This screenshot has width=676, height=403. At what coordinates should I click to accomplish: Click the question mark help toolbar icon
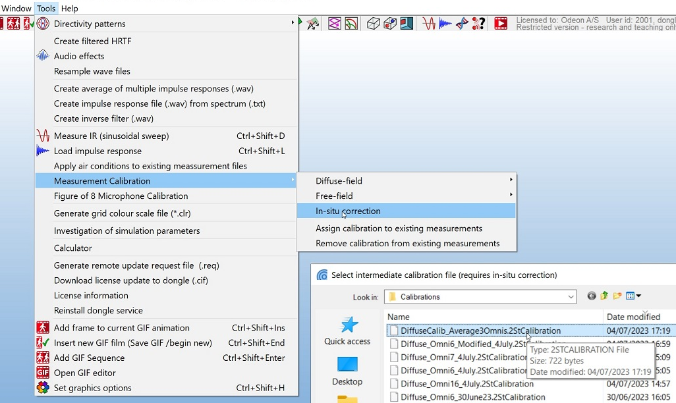(x=479, y=24)
